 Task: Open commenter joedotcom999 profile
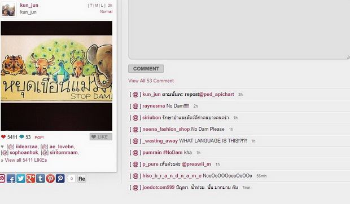(159, 188)
